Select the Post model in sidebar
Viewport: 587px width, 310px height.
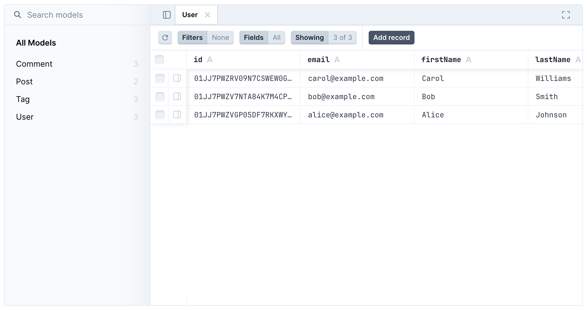[24, 81]
